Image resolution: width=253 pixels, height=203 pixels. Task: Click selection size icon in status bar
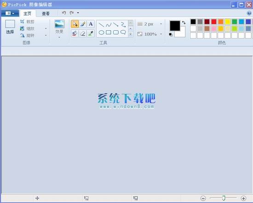pyautogui.click(x=86, y=198)
